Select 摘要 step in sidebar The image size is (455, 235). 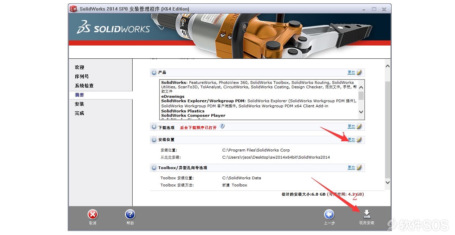coord(79,95)
